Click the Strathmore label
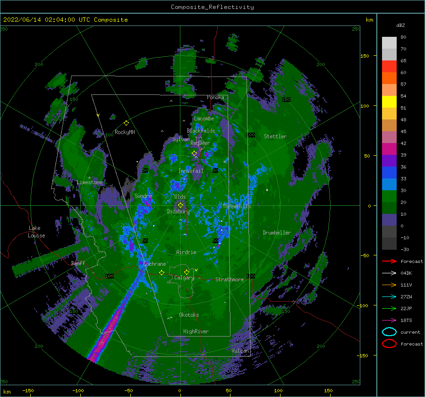This screenshot has height=397, width=425. pos(229,279)
